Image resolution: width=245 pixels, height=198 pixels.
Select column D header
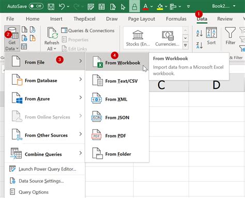click(217, 85)
